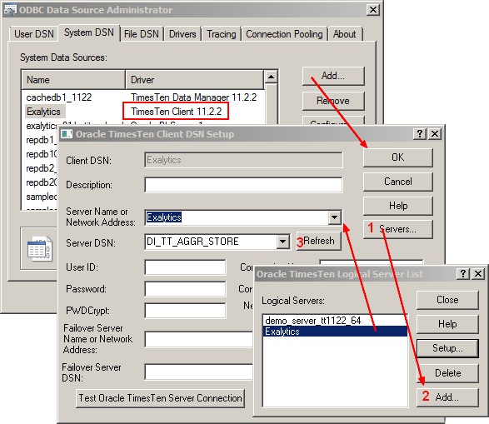Open the Drivers tab

(x=182, y=34)
